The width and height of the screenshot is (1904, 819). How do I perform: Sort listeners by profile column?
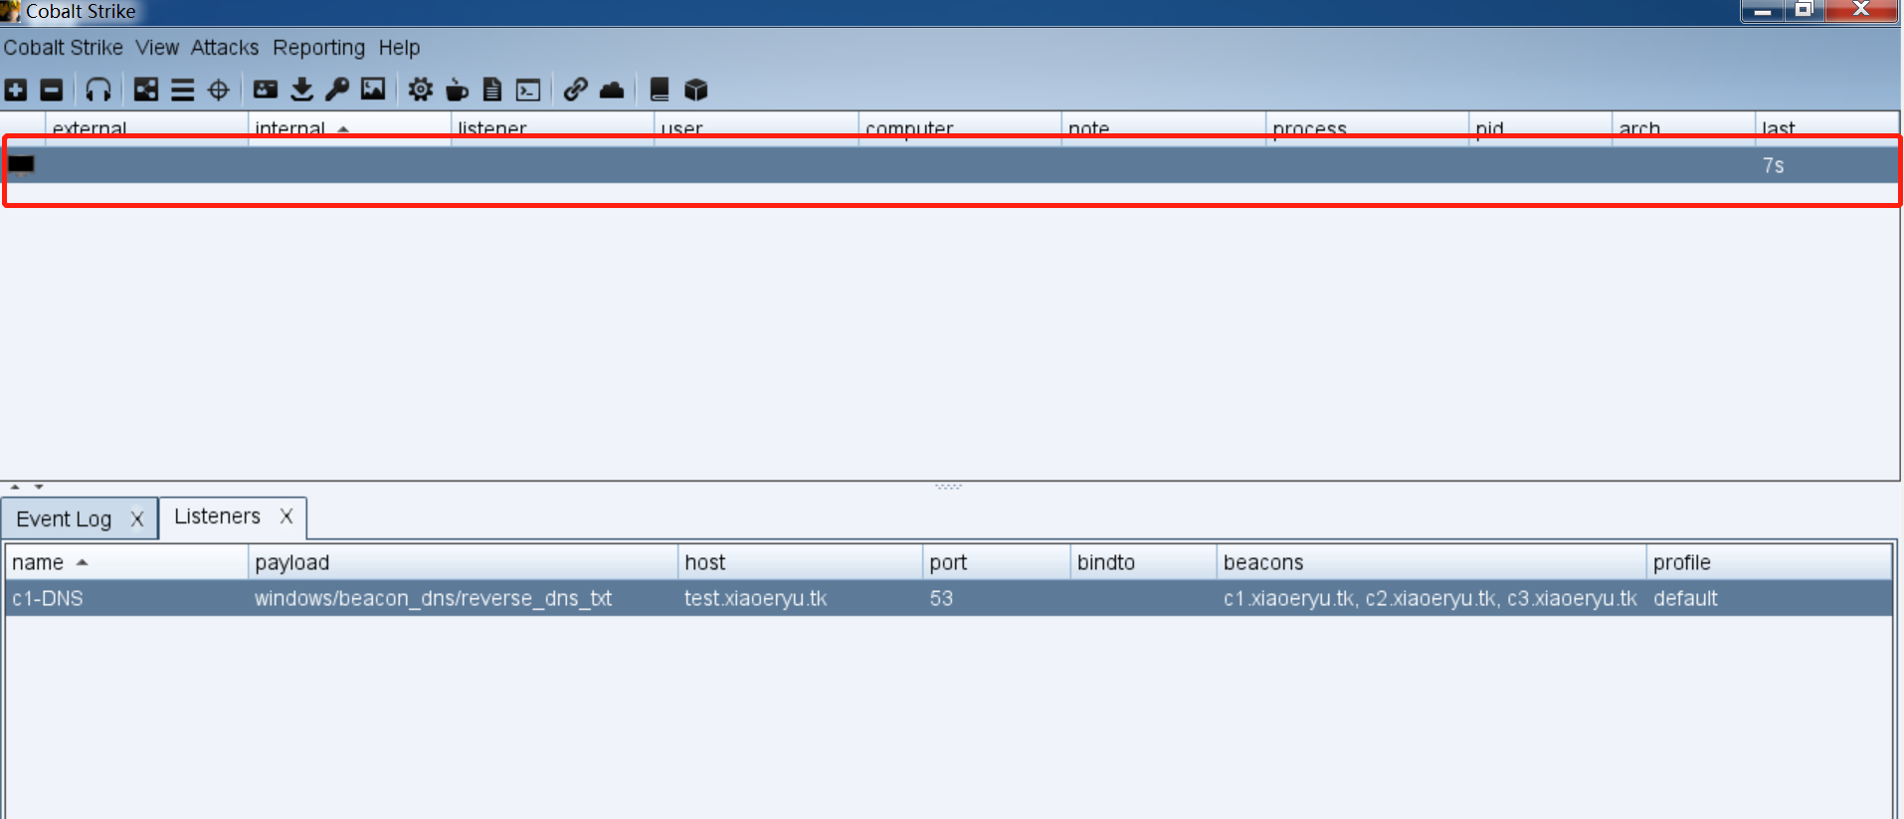pos(1769,562)
